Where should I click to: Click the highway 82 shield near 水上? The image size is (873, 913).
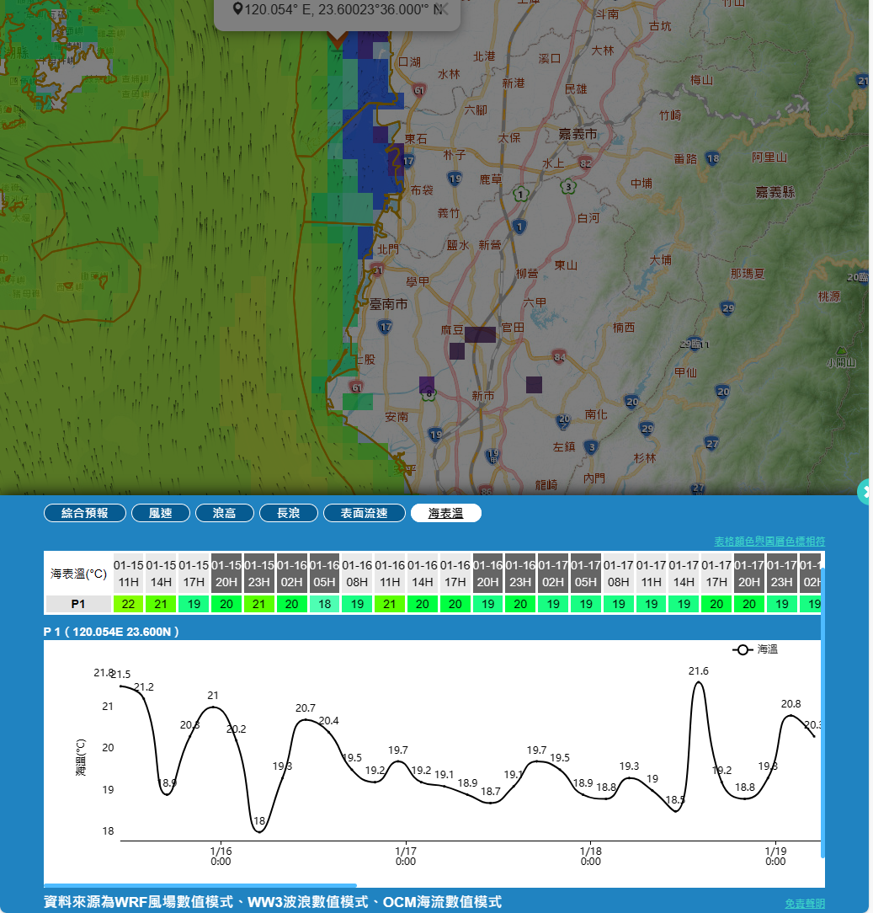(x=585, y=163)
